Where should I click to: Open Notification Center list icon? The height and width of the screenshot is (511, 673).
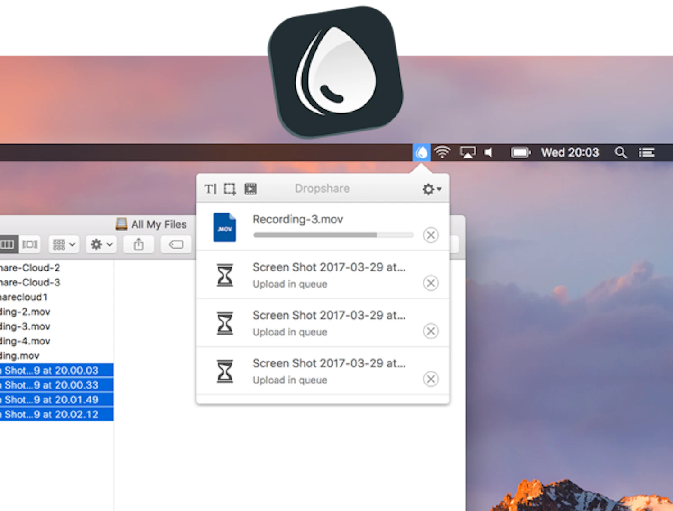(646, 153)
